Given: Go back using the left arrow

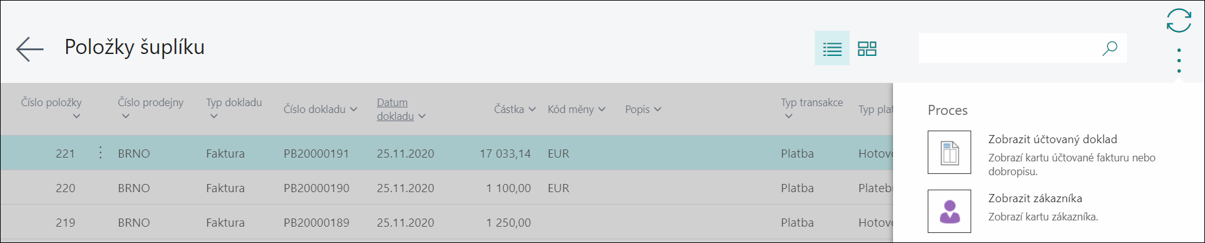Looking at the screenshot, I should 30,48.
